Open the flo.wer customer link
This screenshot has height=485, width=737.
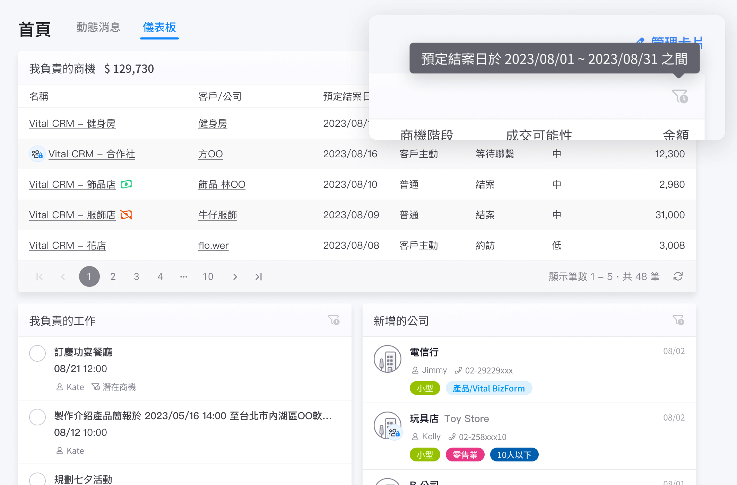(213, 245)
